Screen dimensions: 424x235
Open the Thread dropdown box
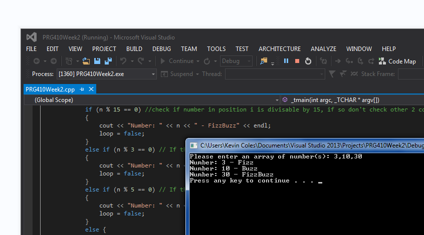pyautogui.click(x=275, y=74)
